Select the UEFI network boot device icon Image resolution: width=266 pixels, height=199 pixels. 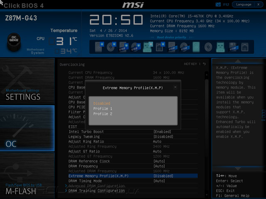click(160, 47)
